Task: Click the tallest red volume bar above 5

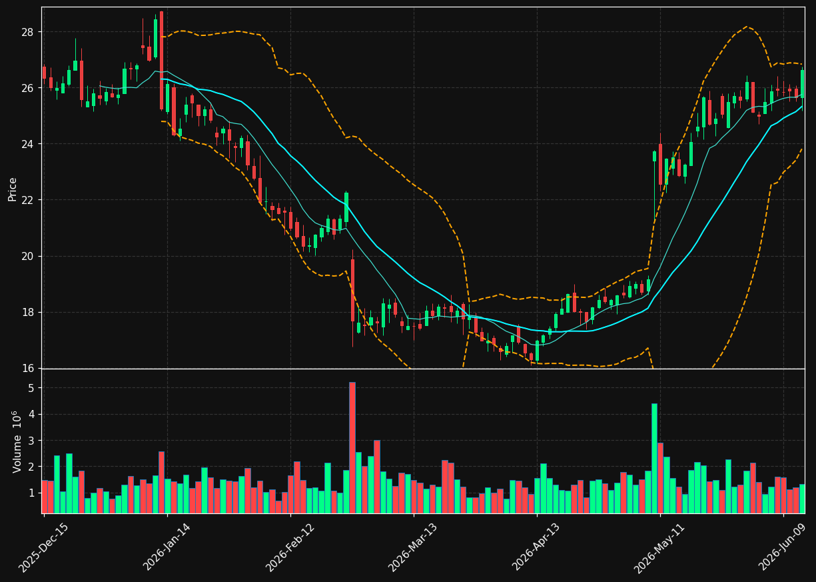Action: (x=352, y=447)
